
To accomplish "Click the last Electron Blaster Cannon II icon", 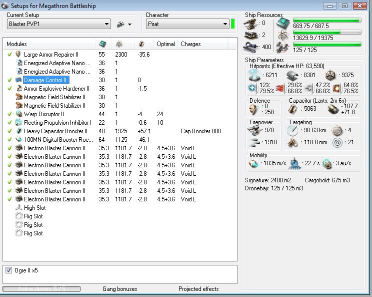I will 19,199.
